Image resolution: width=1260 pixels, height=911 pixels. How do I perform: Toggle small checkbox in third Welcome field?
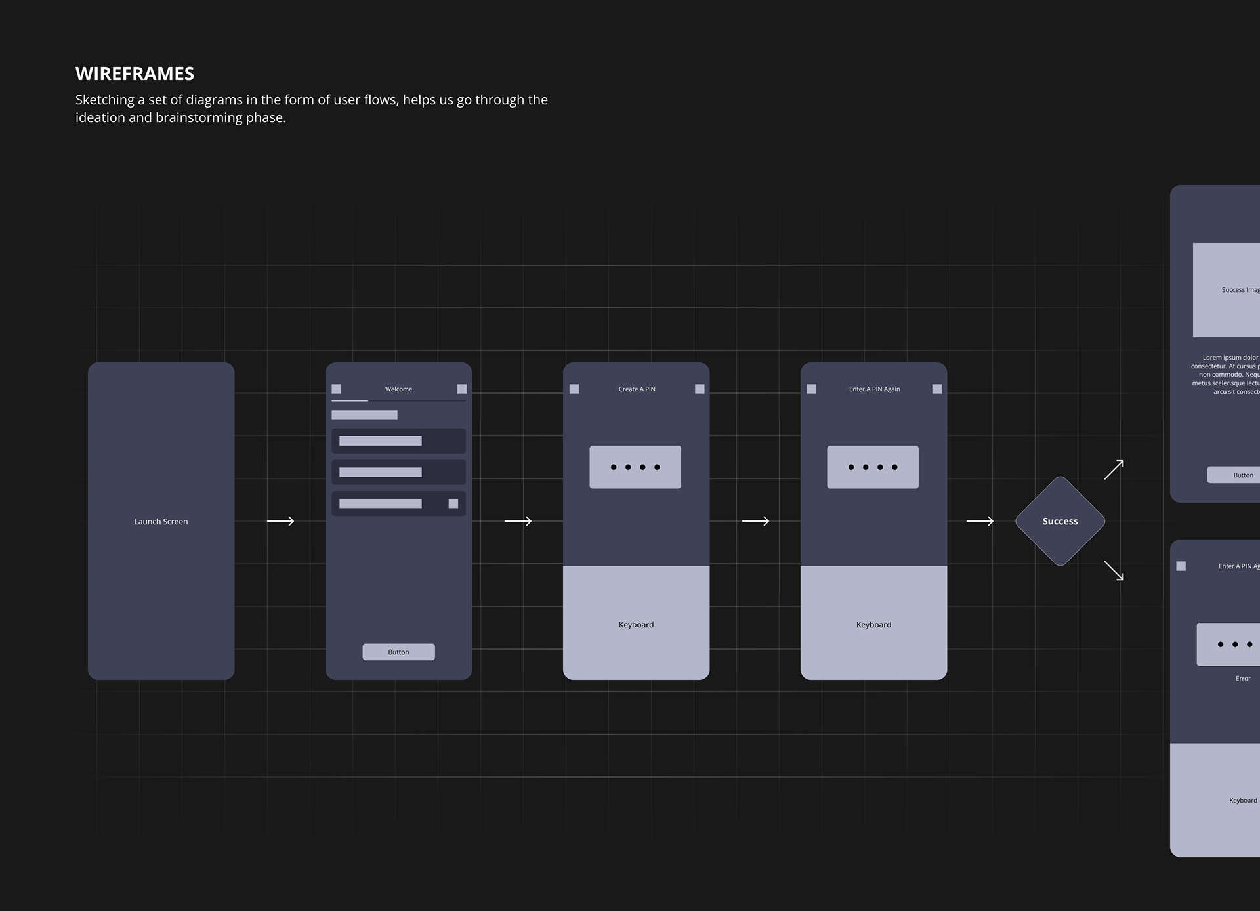[x=453, y=503]
